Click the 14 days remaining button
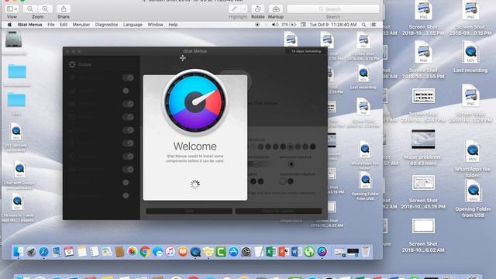 [306, 51]
